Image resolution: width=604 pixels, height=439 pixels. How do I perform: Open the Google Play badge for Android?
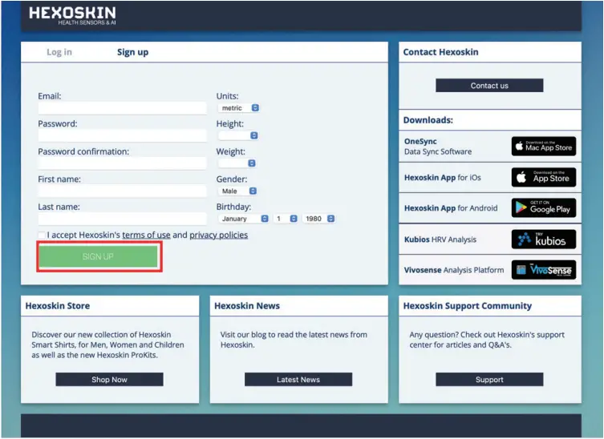(544, 207)
